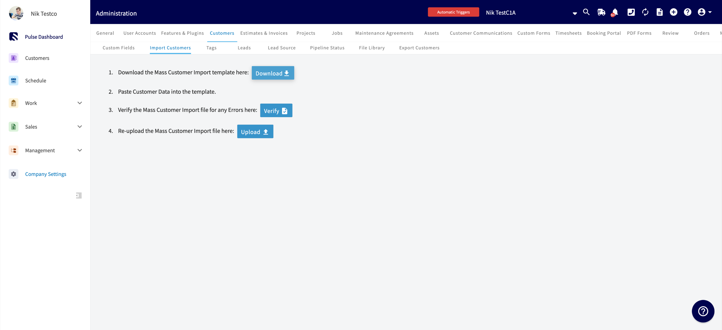Open Pulse Dashboard in sidebar
This screenshot has width=722, height=330.
coord(44,37)
